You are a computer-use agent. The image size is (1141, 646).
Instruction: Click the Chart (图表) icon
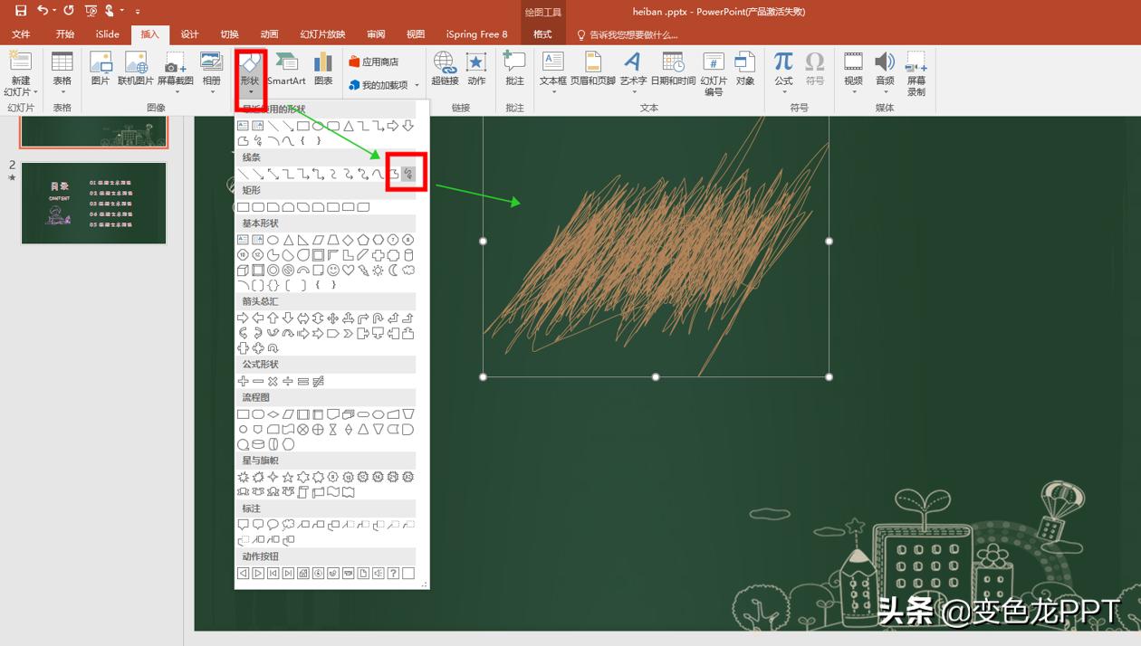[x=323, y=69]
